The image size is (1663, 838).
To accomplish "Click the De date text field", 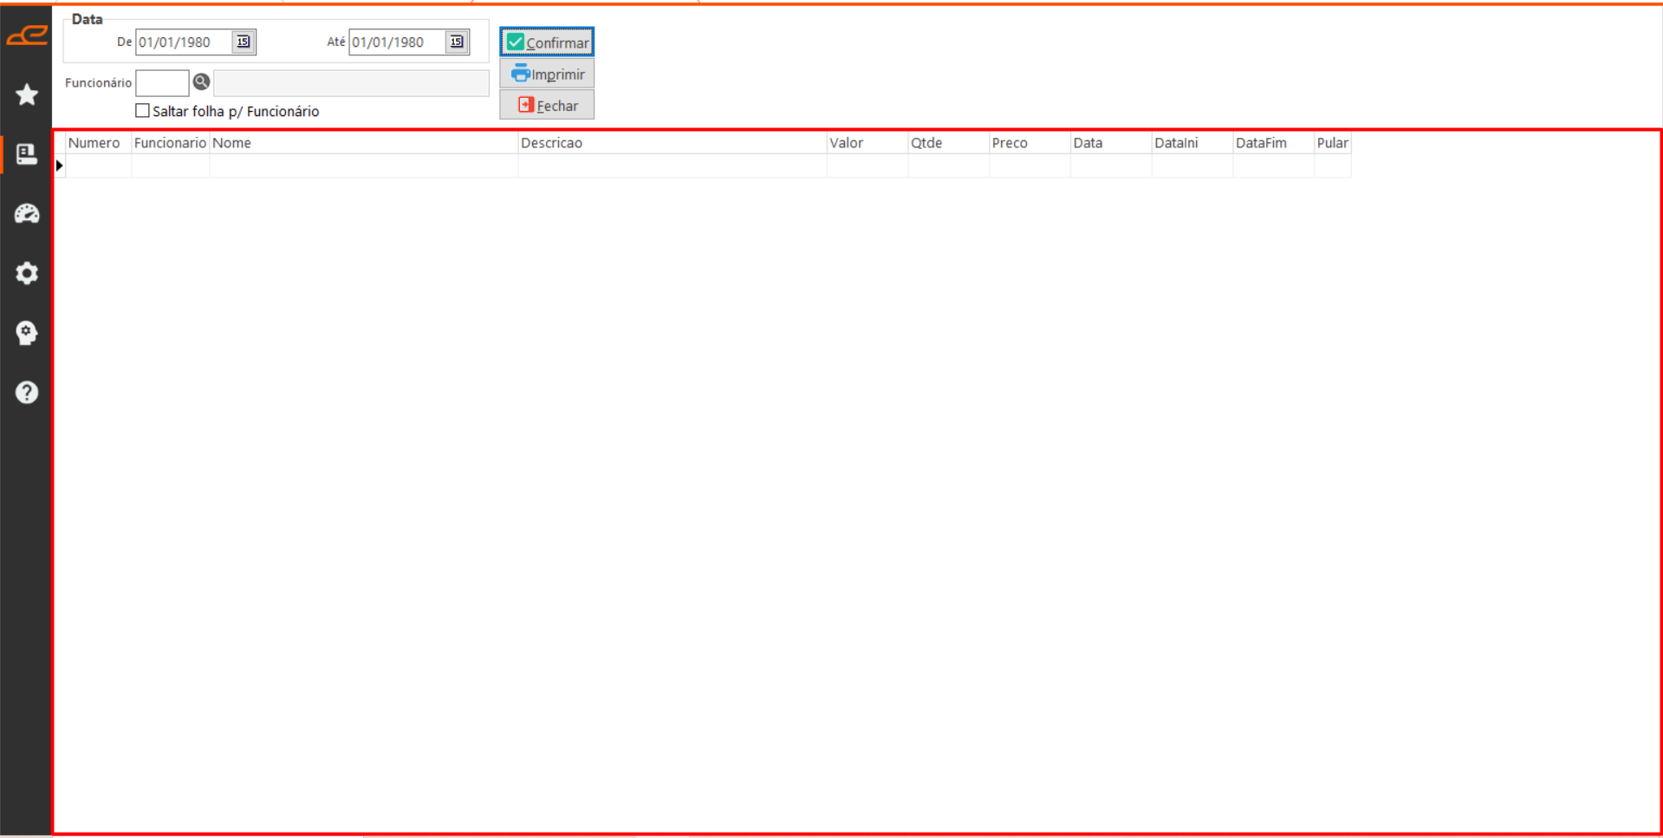I will [183, 42].
